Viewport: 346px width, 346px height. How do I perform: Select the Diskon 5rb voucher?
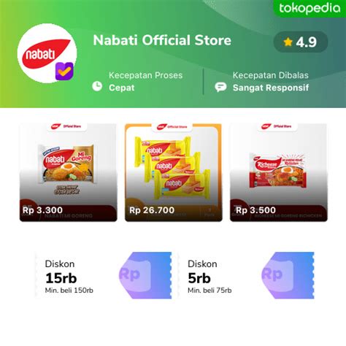click(x=246, y=275)
